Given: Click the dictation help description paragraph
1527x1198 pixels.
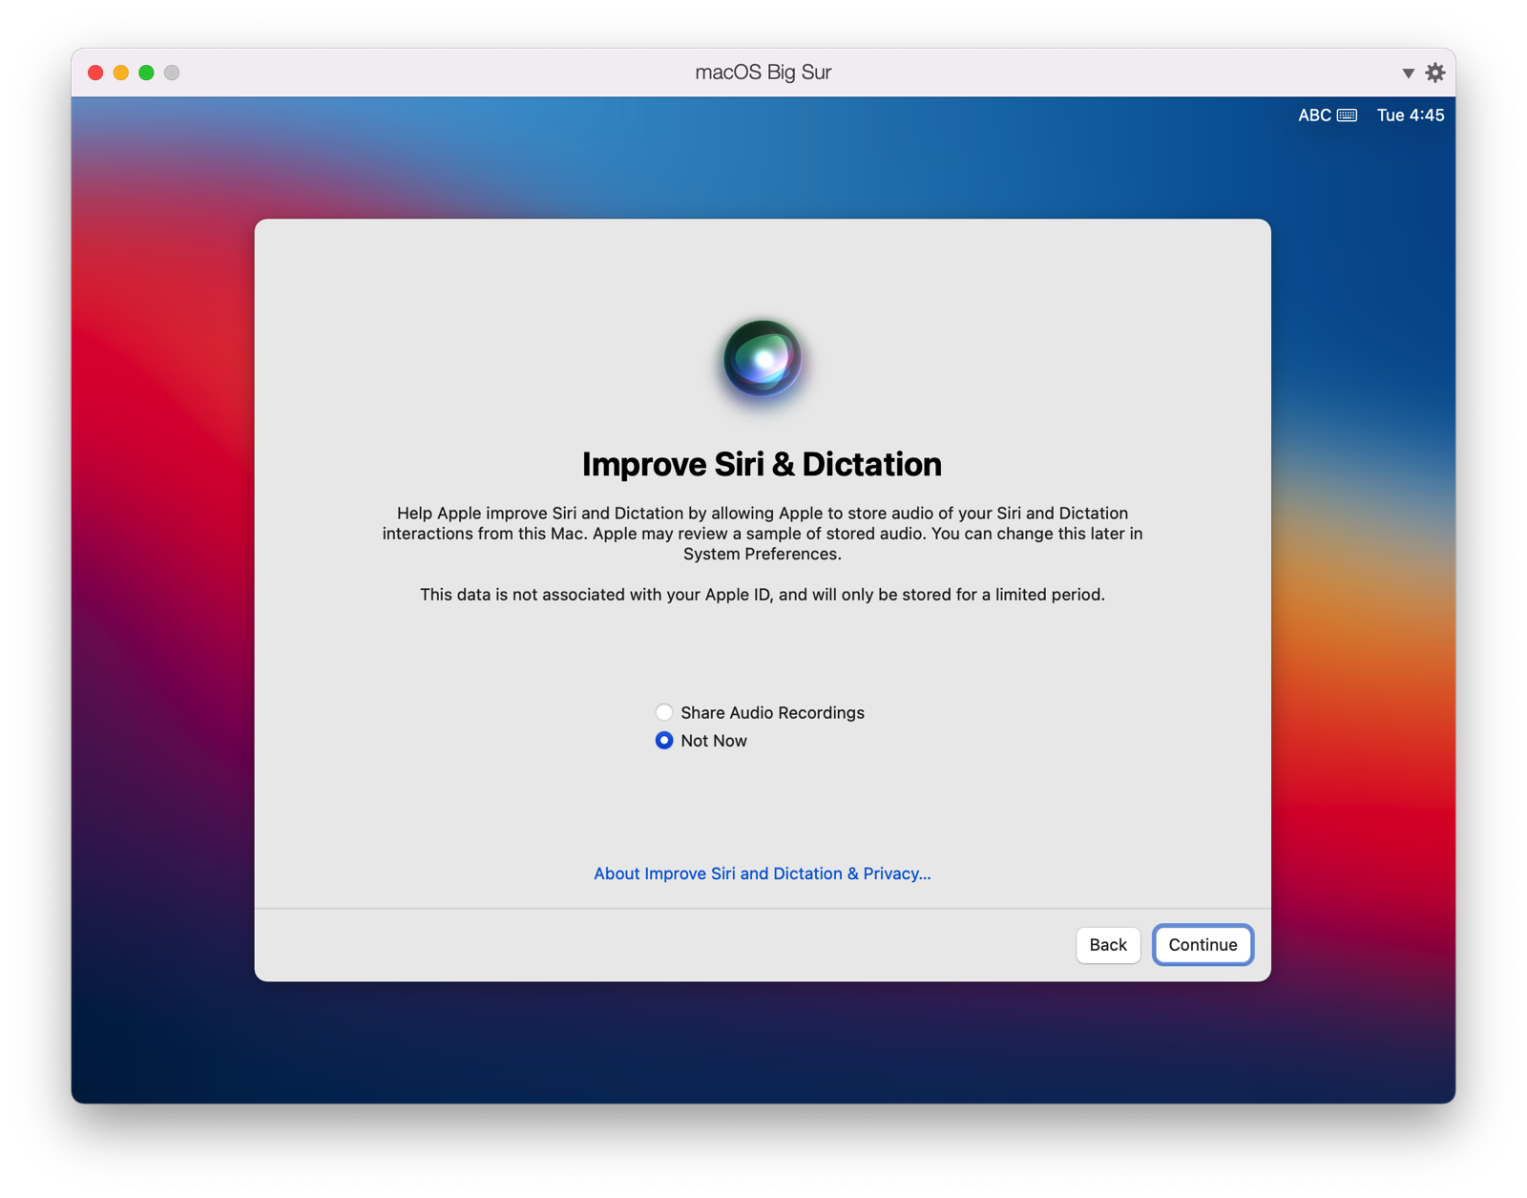Looking at the screenshot, I should [x=762, y=534].
